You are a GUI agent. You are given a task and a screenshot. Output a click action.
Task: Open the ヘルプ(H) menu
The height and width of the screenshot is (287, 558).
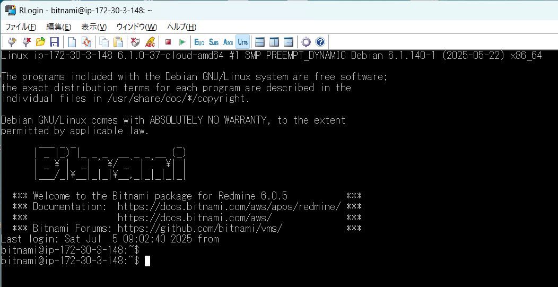181,27
